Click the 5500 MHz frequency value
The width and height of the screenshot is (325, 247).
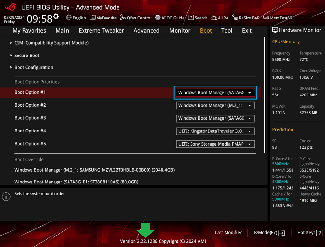[281, 60]
